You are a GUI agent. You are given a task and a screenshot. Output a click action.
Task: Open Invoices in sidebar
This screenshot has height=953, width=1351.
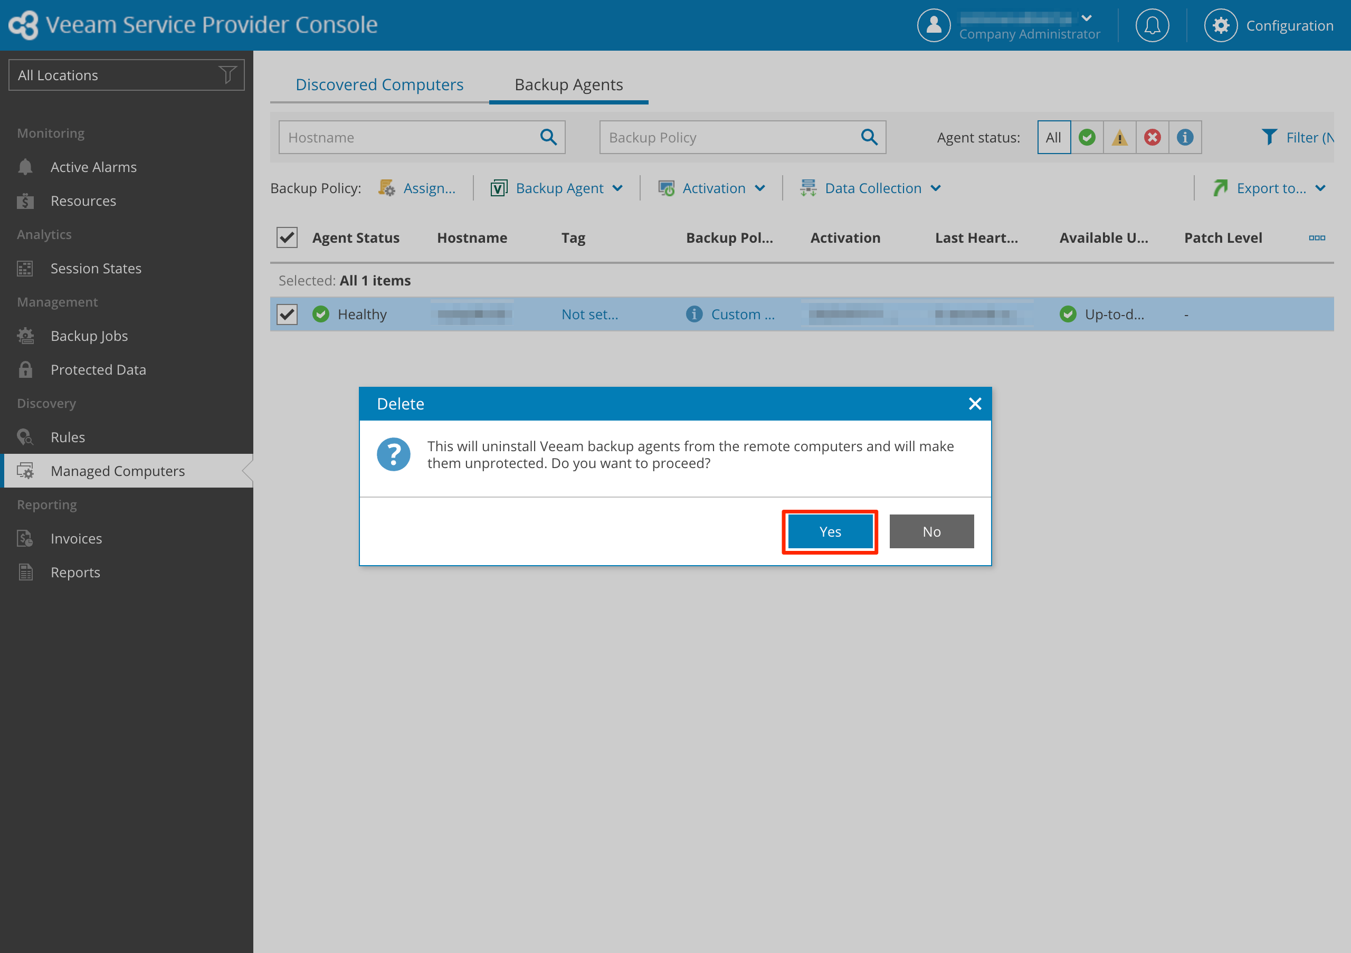tap(127, 538)
